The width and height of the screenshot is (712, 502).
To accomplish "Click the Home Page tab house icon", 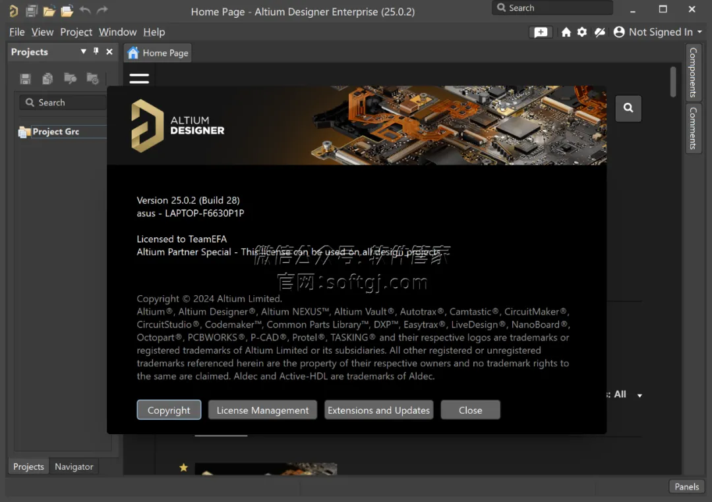I will (x=133, y=53).
